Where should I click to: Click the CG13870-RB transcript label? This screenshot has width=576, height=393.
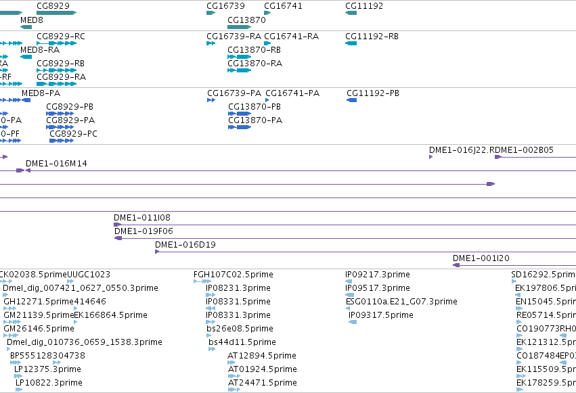pos(254,50)
